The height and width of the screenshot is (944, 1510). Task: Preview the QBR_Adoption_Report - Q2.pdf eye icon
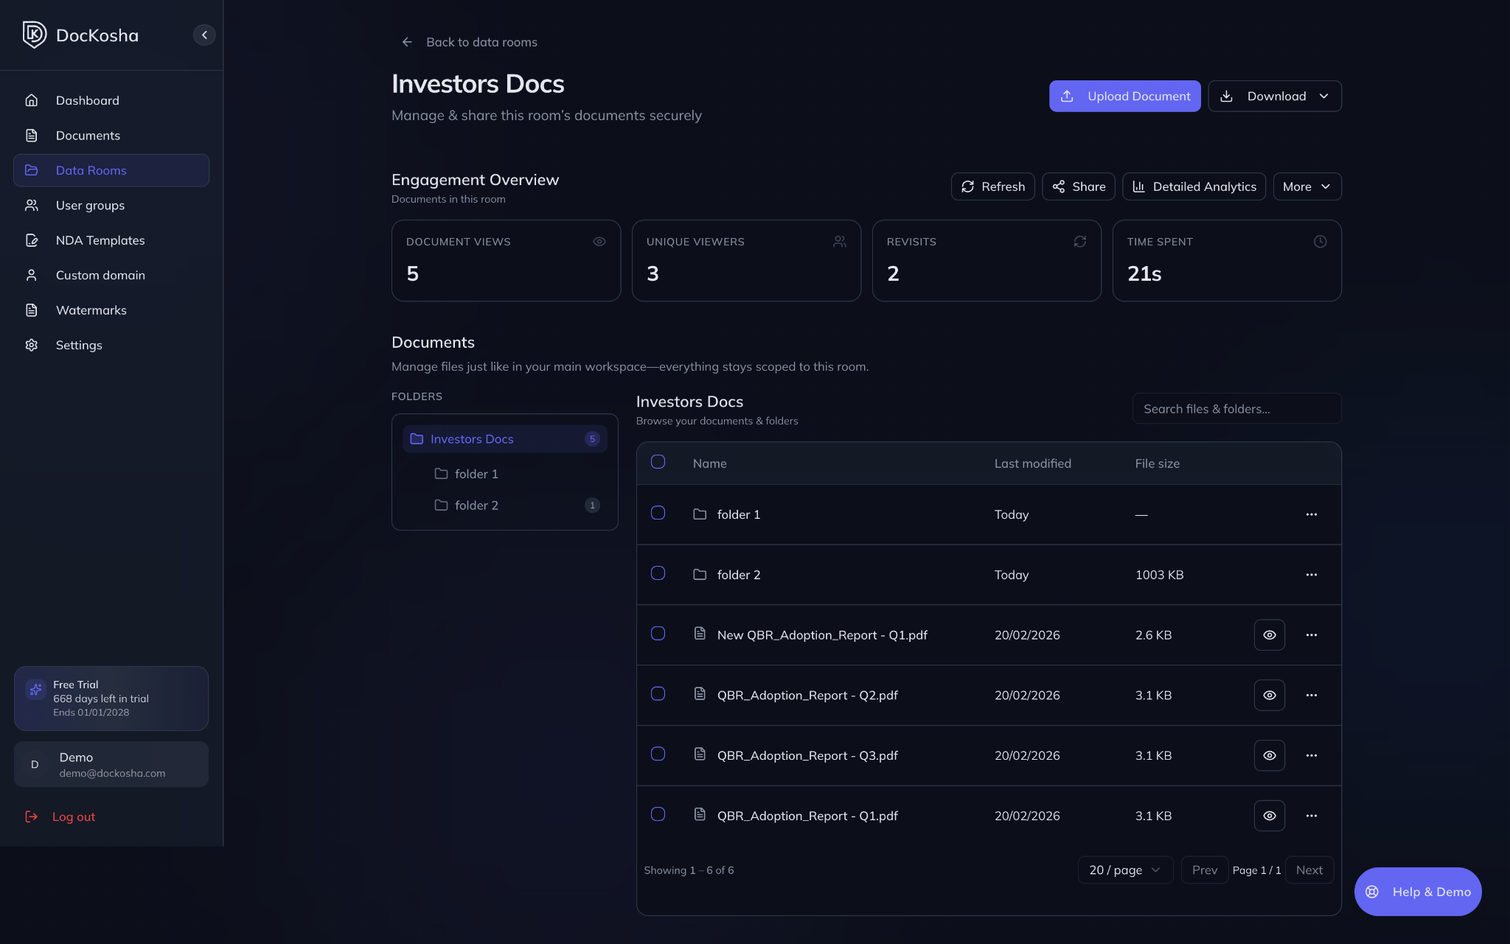click(1269, 695)
